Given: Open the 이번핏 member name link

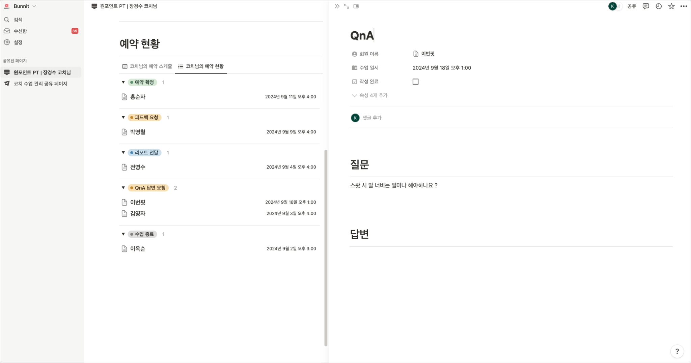Looking at the screenshot, I should (427, 54).
